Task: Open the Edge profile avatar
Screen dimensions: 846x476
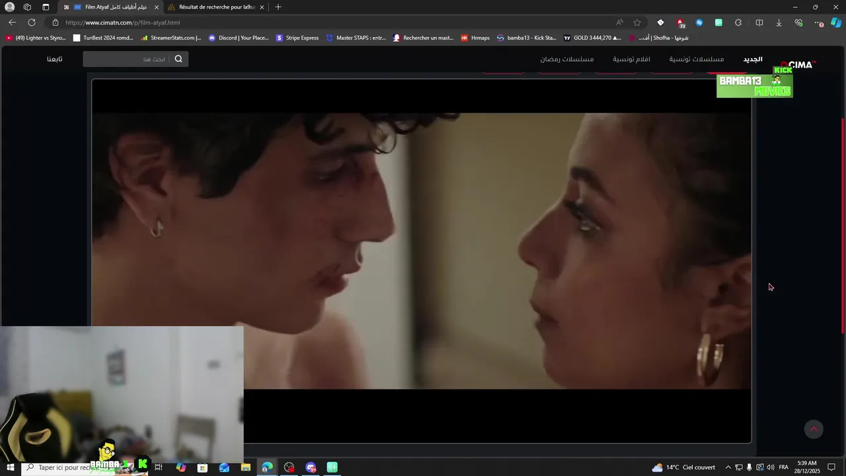Action: pos(9,7)
